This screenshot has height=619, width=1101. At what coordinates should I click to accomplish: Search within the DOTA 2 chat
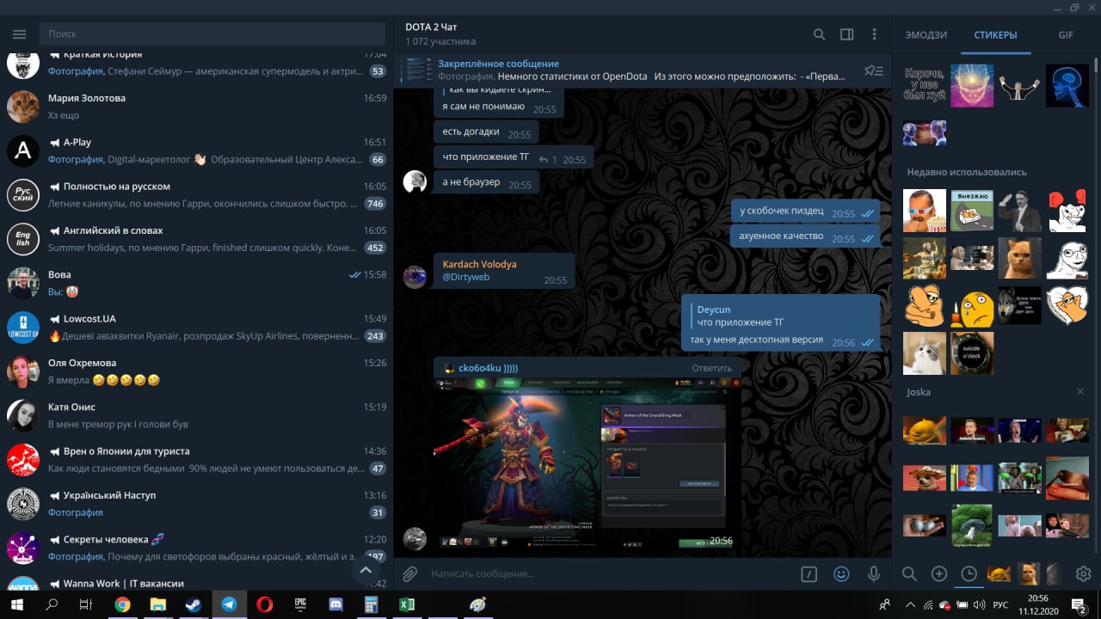coord(819,34)
